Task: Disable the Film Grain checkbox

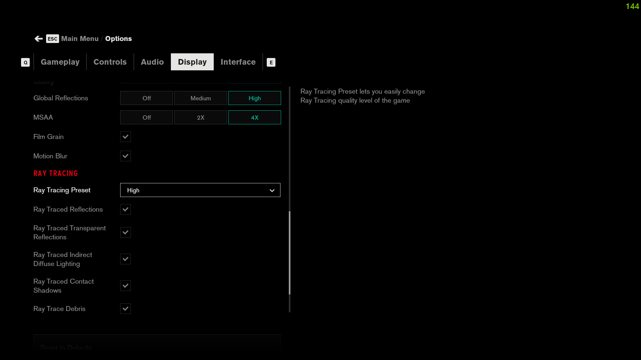Action: click(x=126, y=137)
